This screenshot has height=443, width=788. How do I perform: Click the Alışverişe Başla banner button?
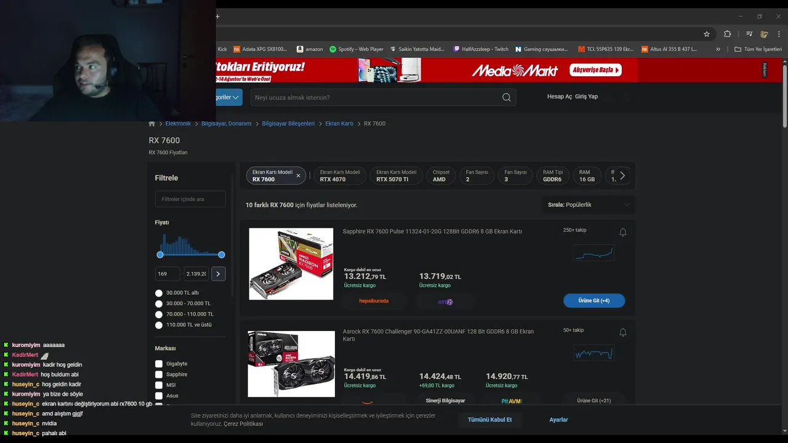(595, 70)
